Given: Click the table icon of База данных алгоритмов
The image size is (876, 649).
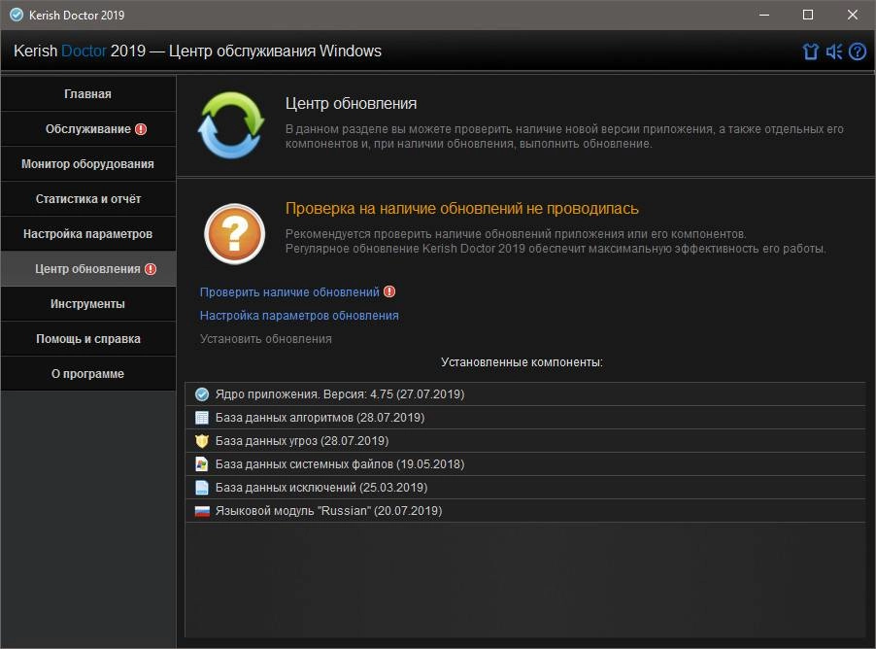Looking at the screenshot, I should point(202,418).
